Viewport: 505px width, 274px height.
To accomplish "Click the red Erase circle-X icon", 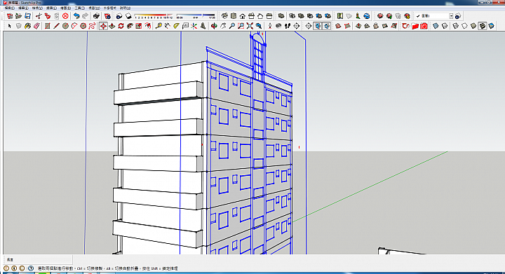I will (x=65, y=16).
